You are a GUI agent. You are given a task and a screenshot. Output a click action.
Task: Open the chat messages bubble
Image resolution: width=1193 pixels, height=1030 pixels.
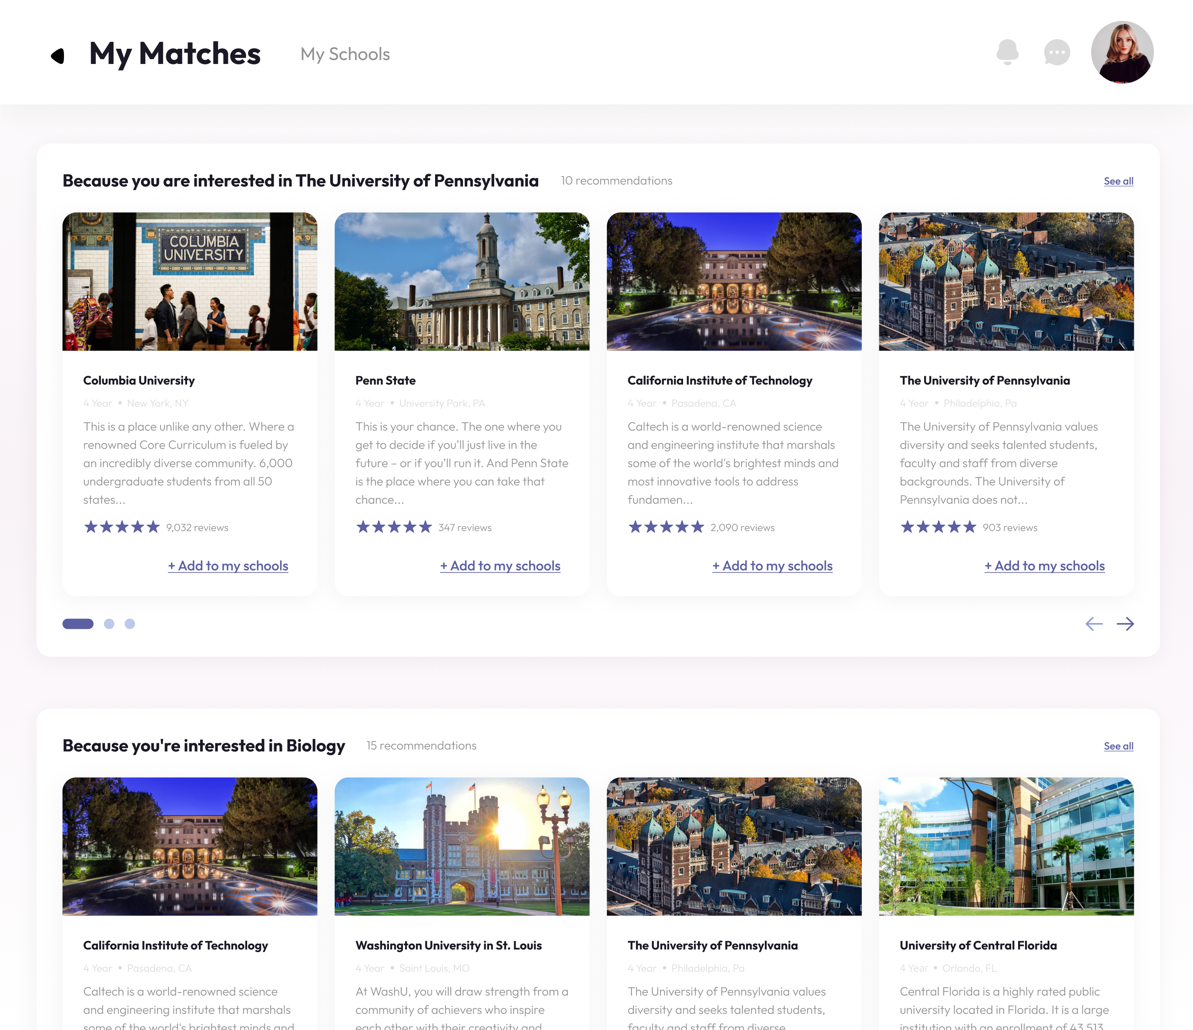1056,52
